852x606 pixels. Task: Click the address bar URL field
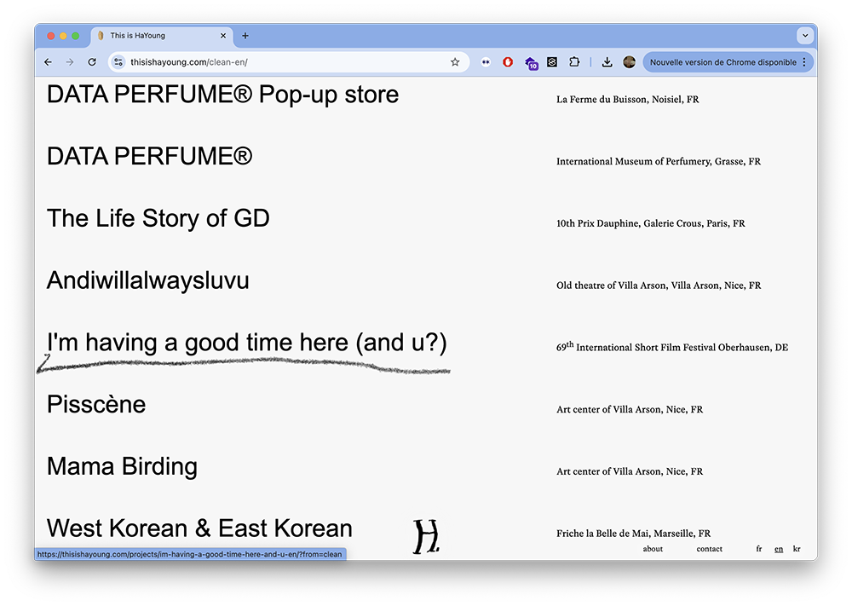pos(281,62)
